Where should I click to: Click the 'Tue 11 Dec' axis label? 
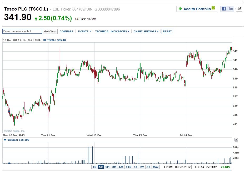(48, 135)
